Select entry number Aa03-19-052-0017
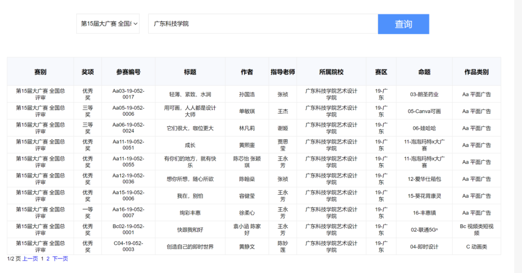This screenshot has width=522, height=273. [128, 94]
